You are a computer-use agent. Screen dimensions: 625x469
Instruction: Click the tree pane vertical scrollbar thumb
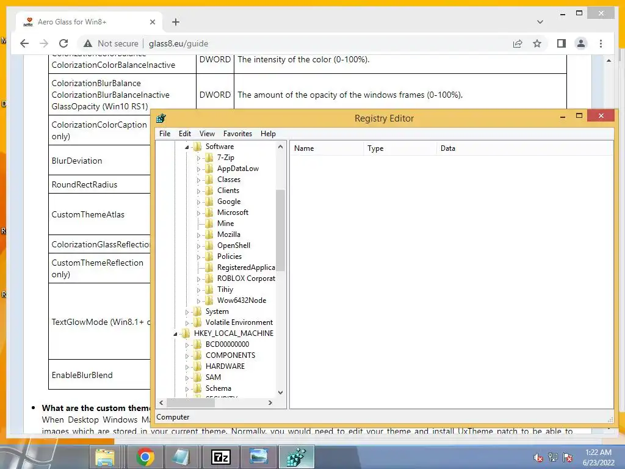(280, 230)
